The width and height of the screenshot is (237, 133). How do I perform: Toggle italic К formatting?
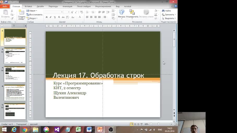(51, 17)
